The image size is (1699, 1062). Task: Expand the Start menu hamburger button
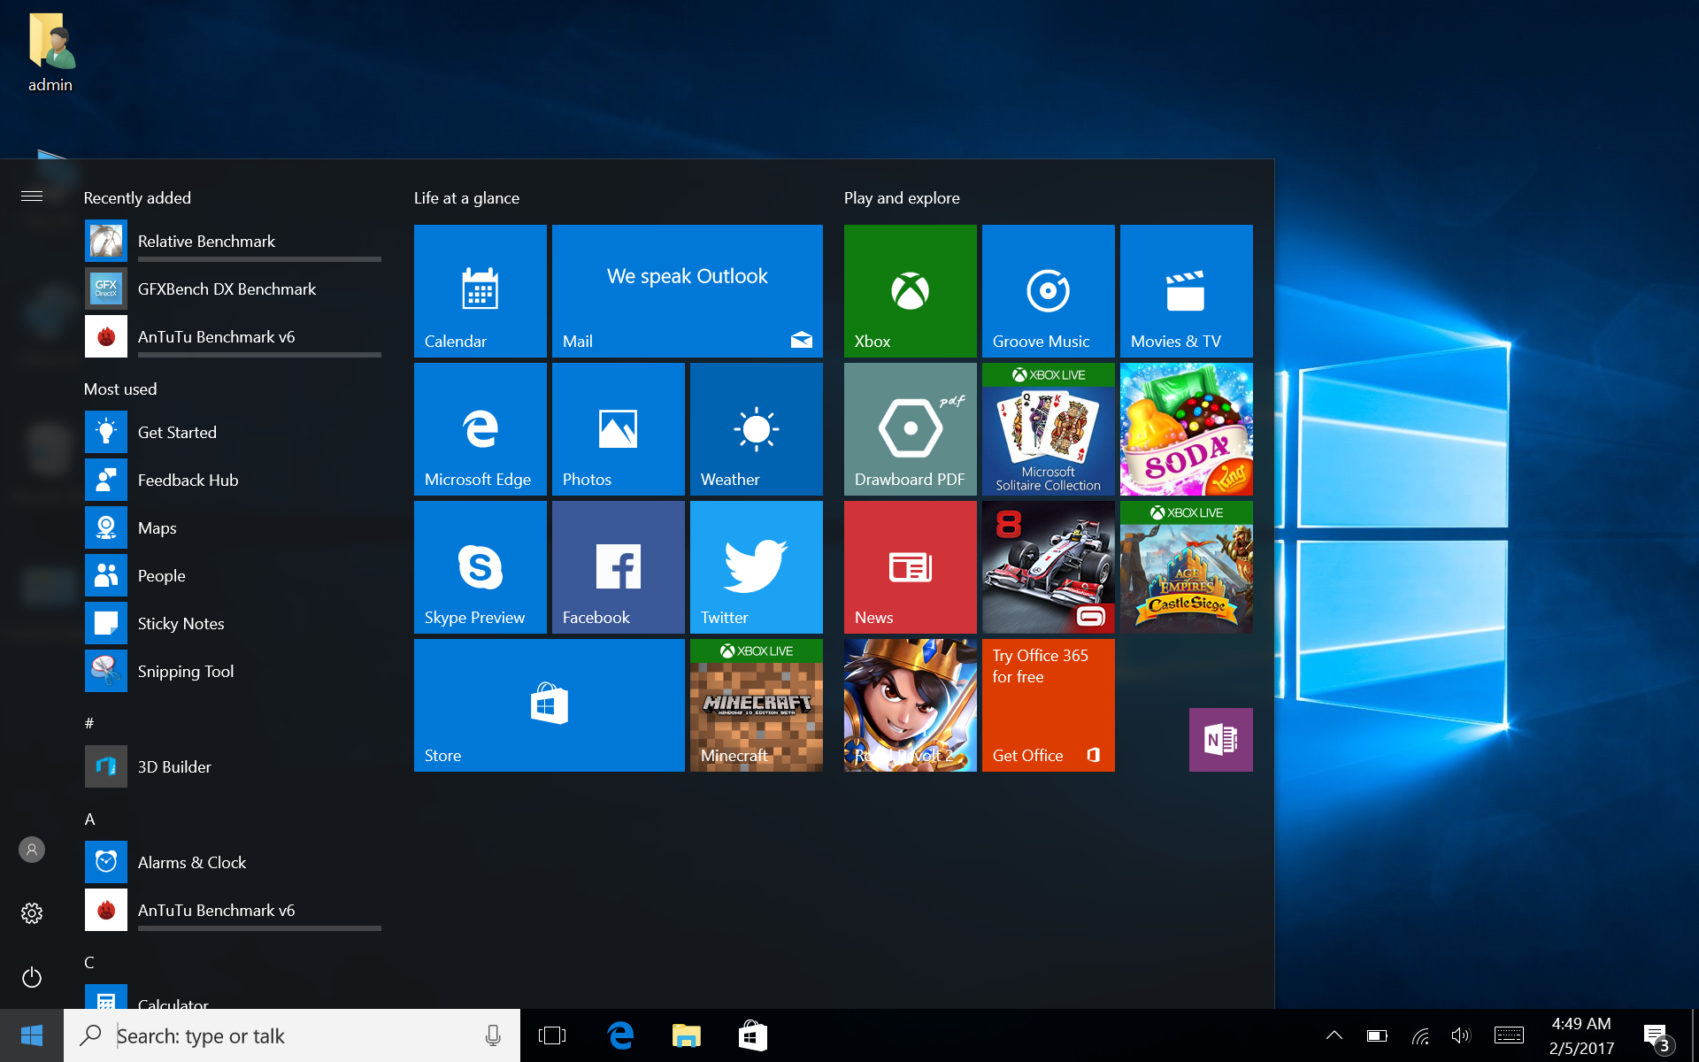pyautogui.click(x=32, y=196)
